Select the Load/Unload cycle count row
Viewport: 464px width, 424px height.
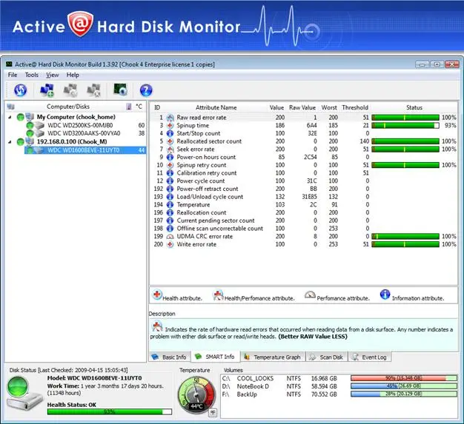tap(304, 197)
